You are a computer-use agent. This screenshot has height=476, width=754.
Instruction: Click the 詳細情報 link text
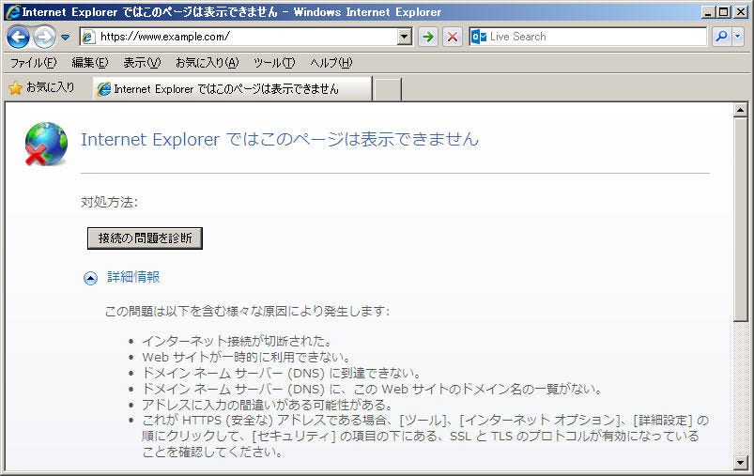(x=133, y=277)
